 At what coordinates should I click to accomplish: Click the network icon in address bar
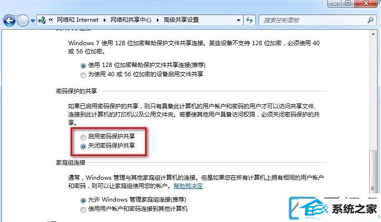click(x=42, y=20)
